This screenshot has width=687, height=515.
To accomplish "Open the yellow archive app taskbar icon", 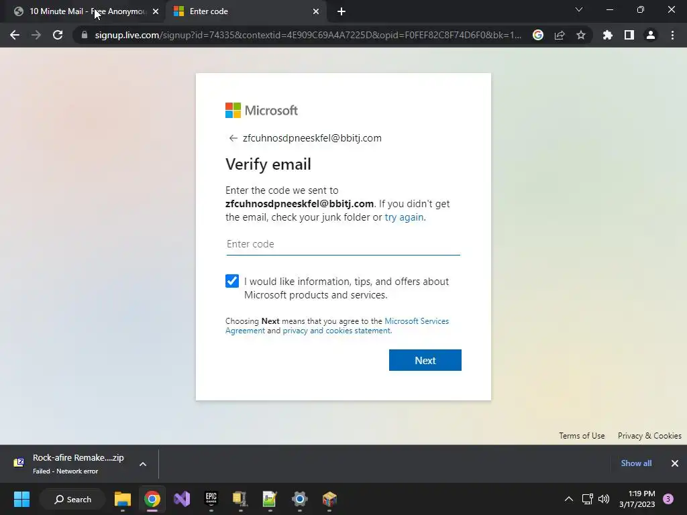I will (x=241, y=499).
